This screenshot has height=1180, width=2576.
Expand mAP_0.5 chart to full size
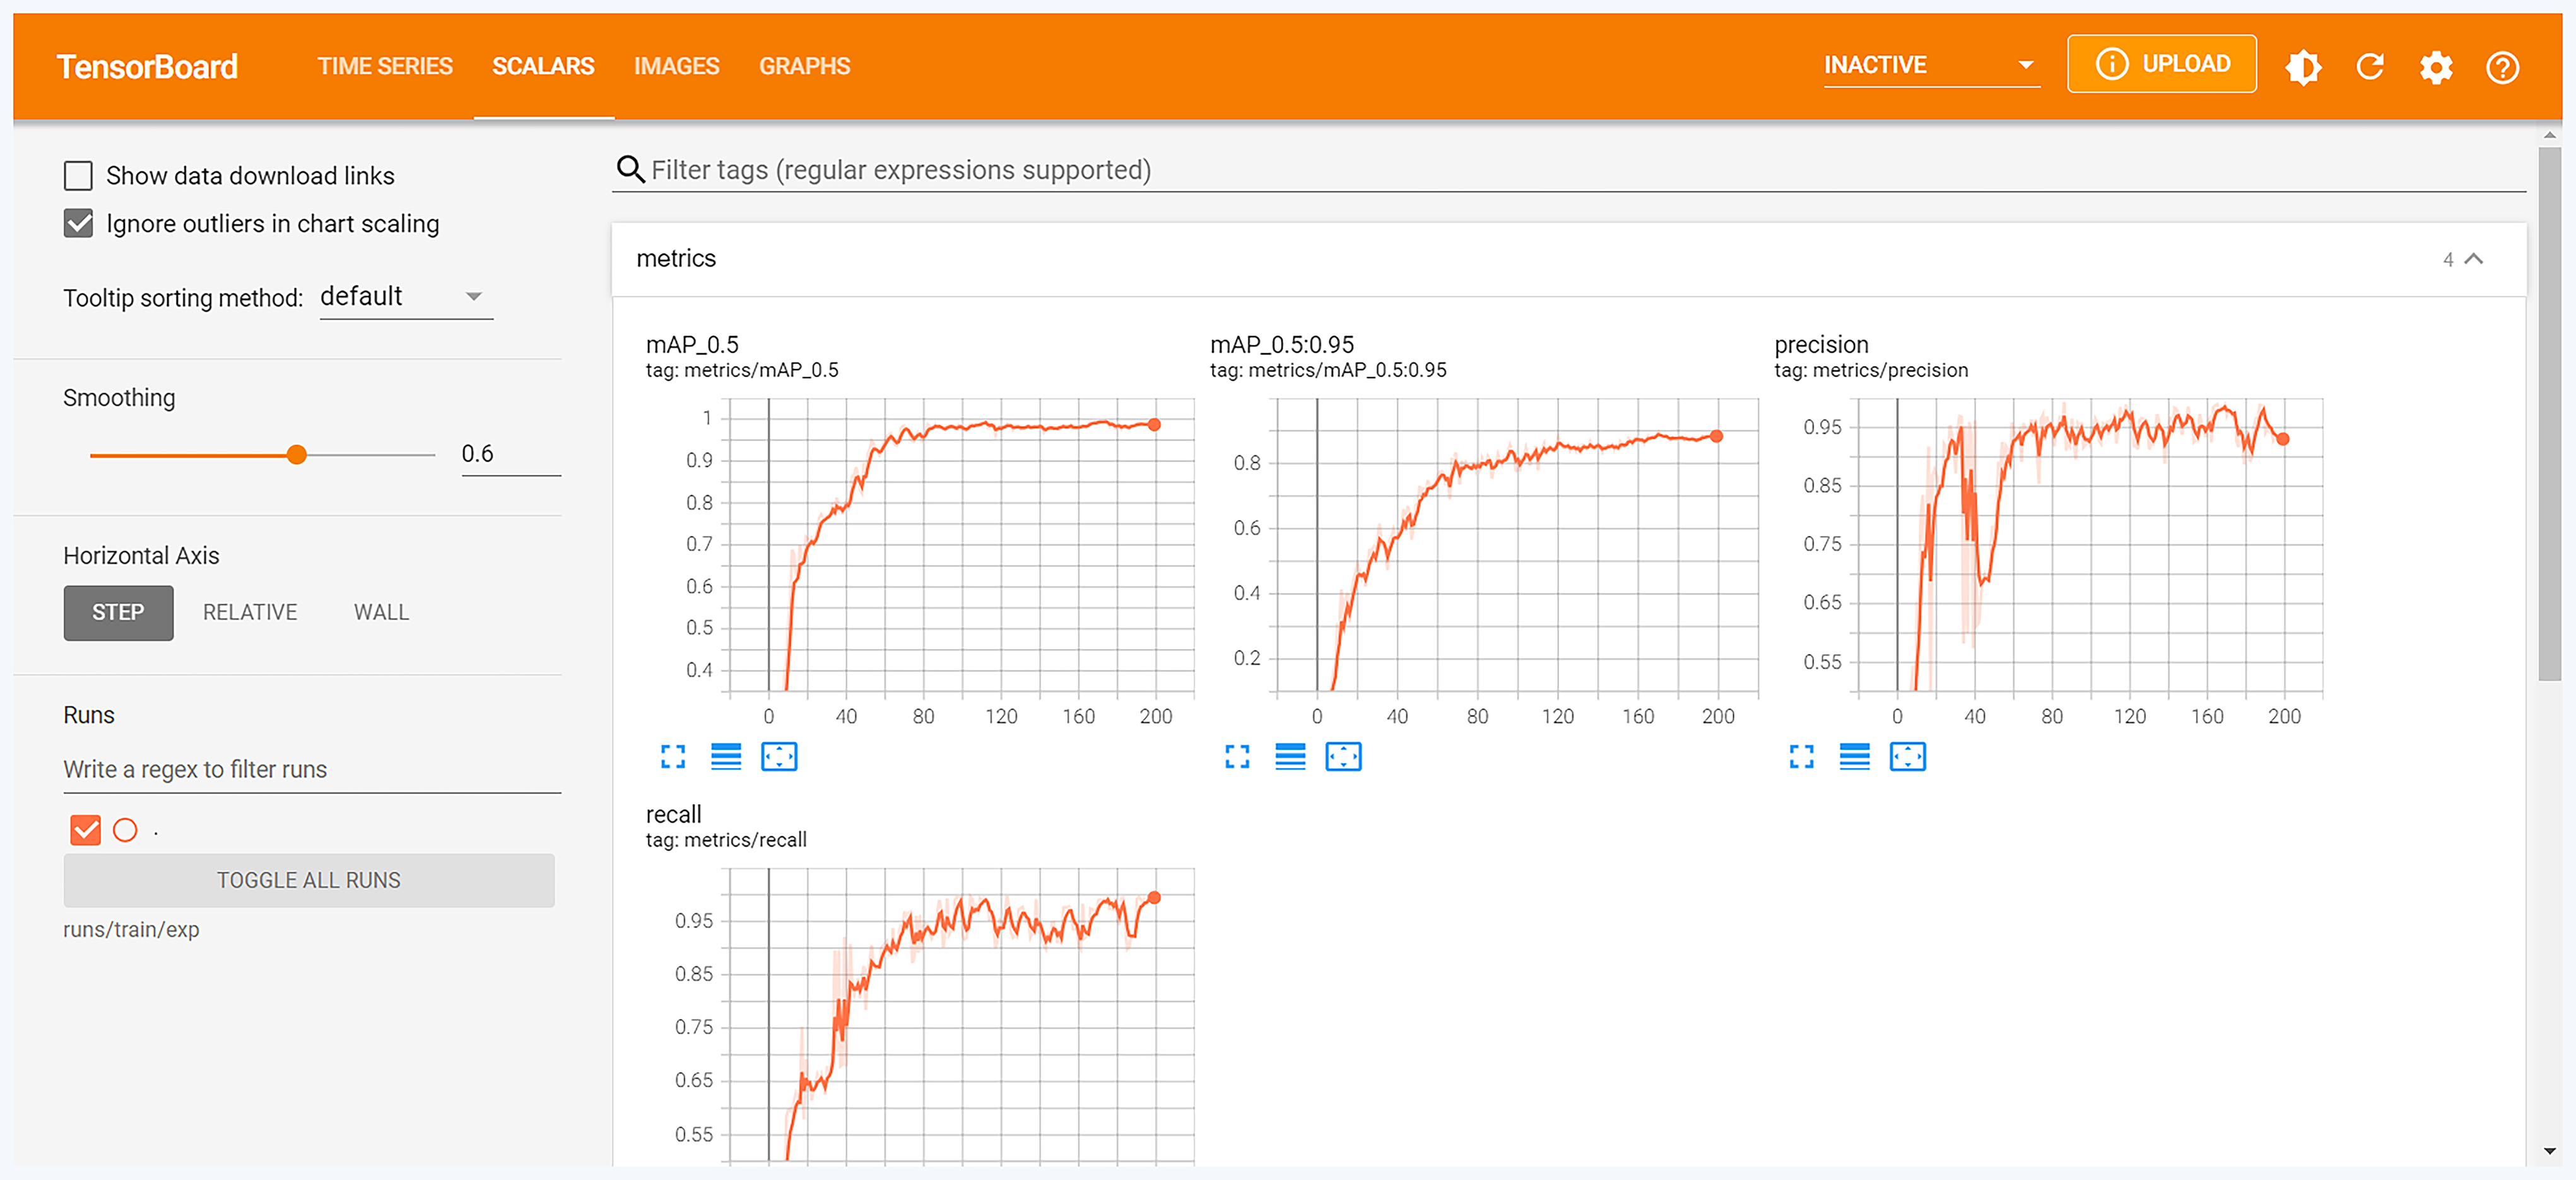click(673, 757)
